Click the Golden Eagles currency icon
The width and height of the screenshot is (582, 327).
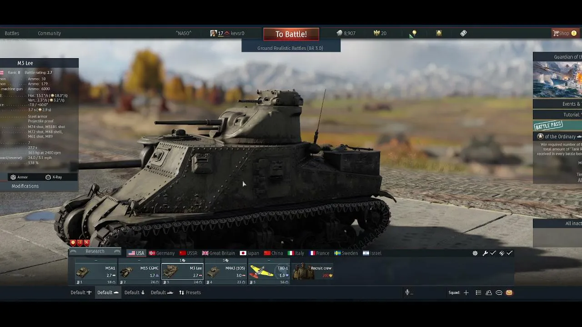pos(376,33)
